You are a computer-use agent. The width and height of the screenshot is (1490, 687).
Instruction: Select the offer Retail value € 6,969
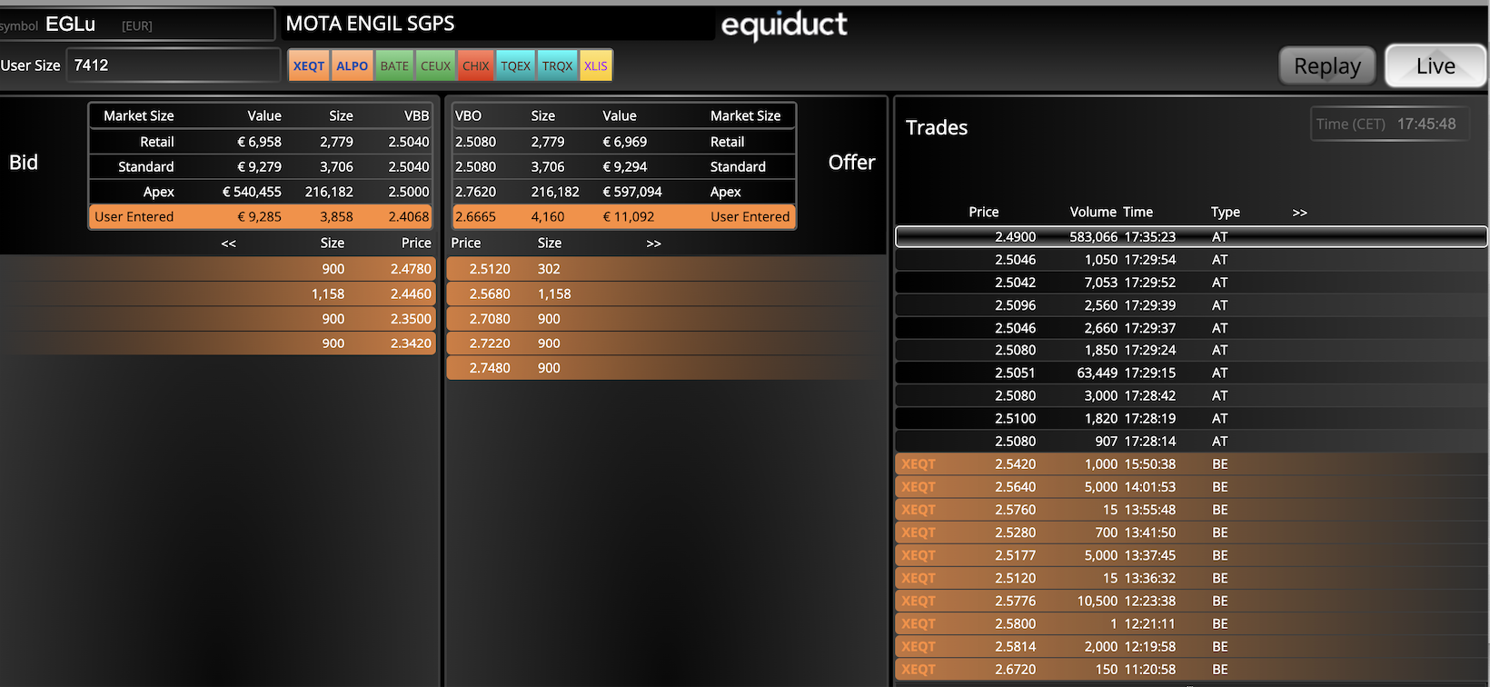625,142
